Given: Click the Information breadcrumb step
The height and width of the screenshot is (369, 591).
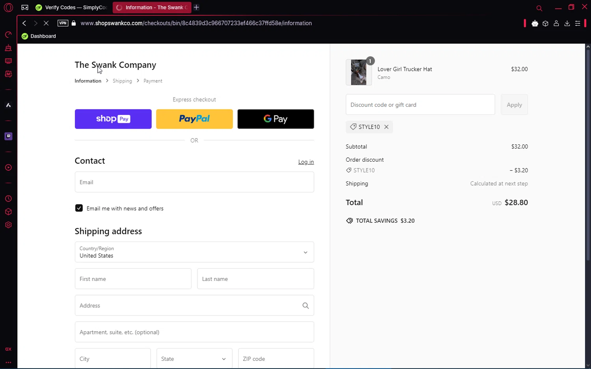Looking at the screenshot, I should point(88,81).
